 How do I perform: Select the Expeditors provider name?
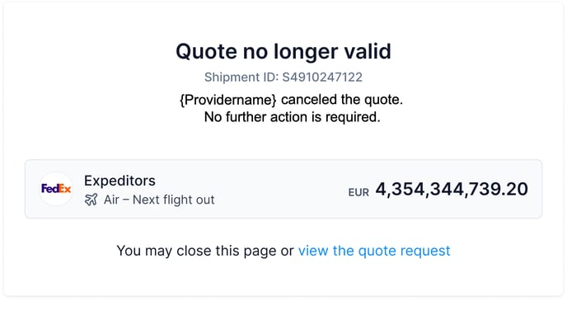click(x=119, y=181)
